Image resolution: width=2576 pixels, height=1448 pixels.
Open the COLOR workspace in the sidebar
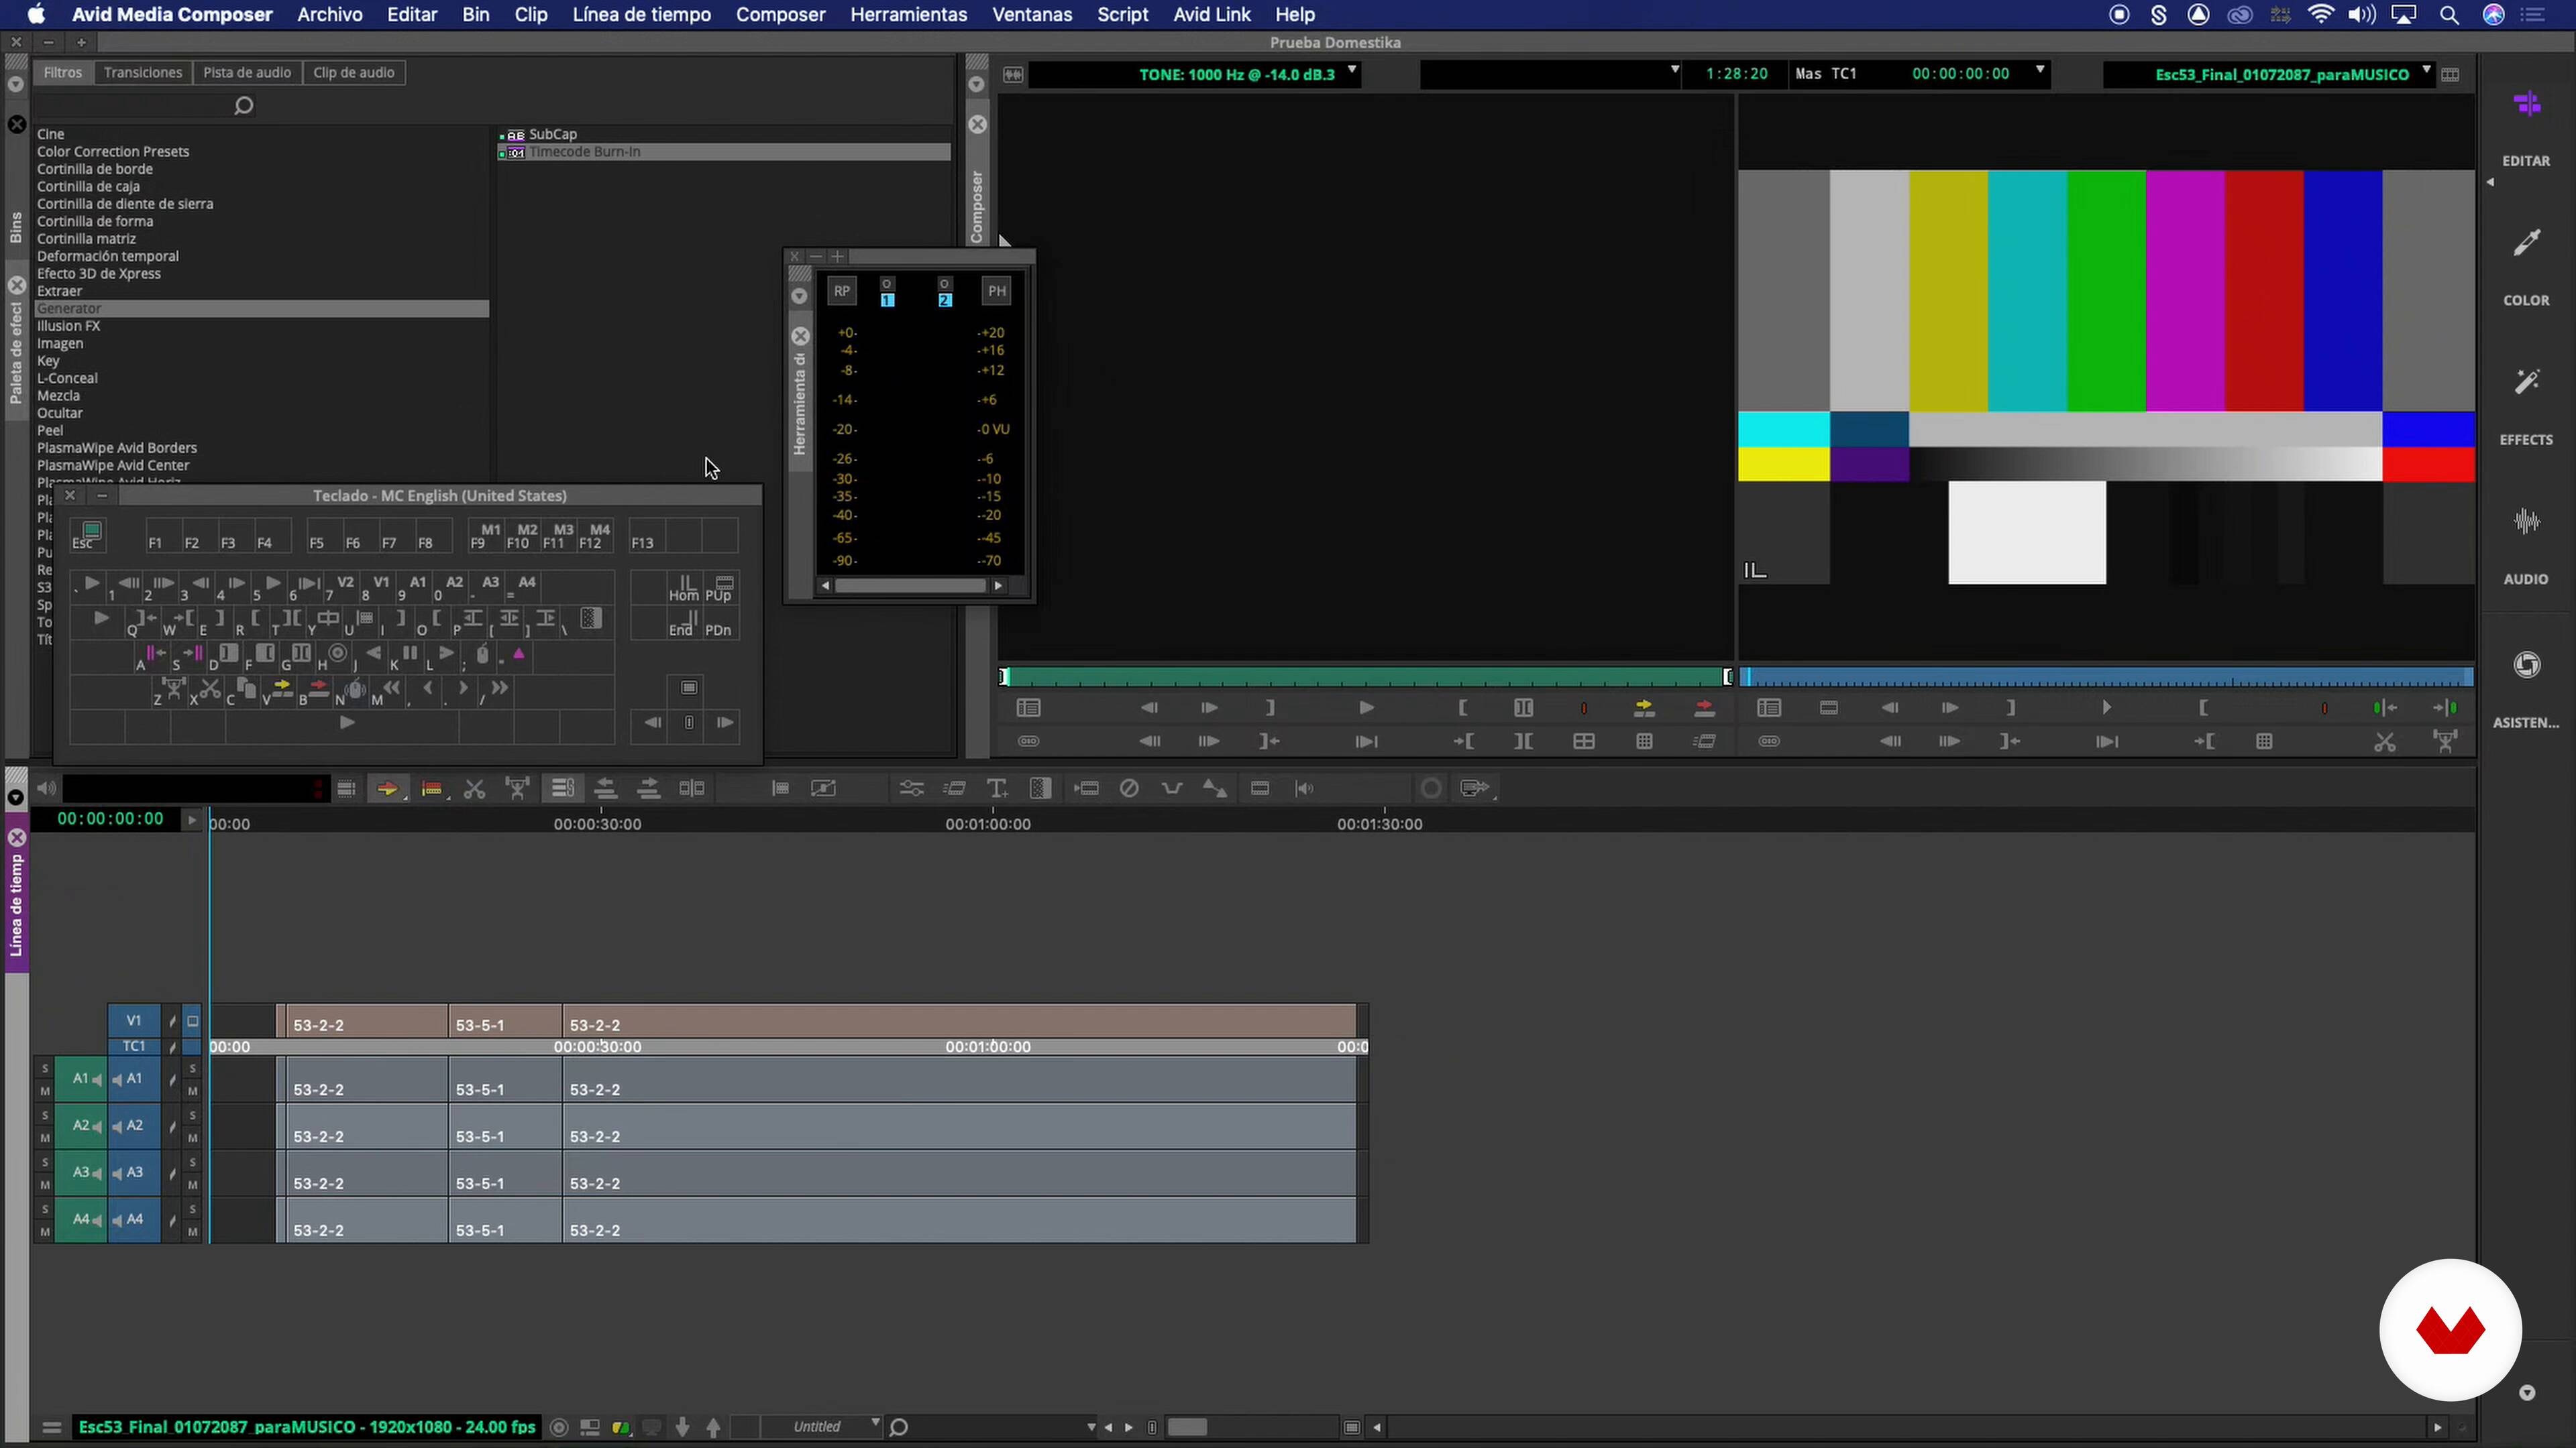2526,268
